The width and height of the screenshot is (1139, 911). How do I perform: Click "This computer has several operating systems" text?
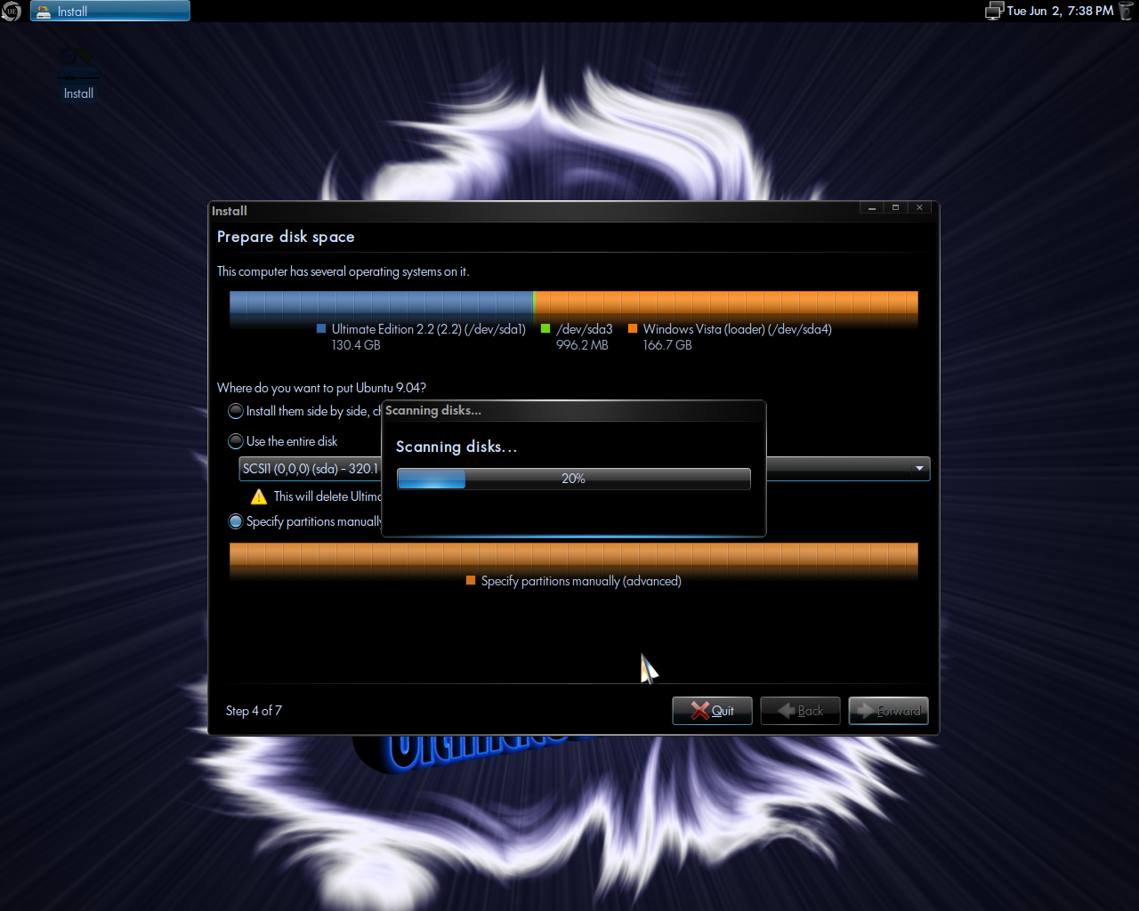point(343,271)
